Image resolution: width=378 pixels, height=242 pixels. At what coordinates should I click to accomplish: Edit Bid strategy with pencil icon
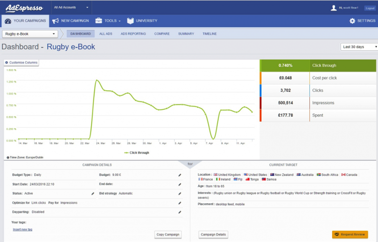click(180, 194)
